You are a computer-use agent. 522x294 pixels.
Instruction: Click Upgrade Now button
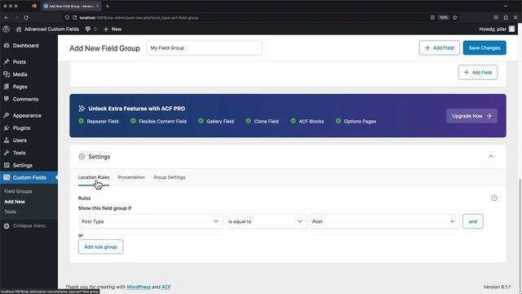[x=471, y=116]
